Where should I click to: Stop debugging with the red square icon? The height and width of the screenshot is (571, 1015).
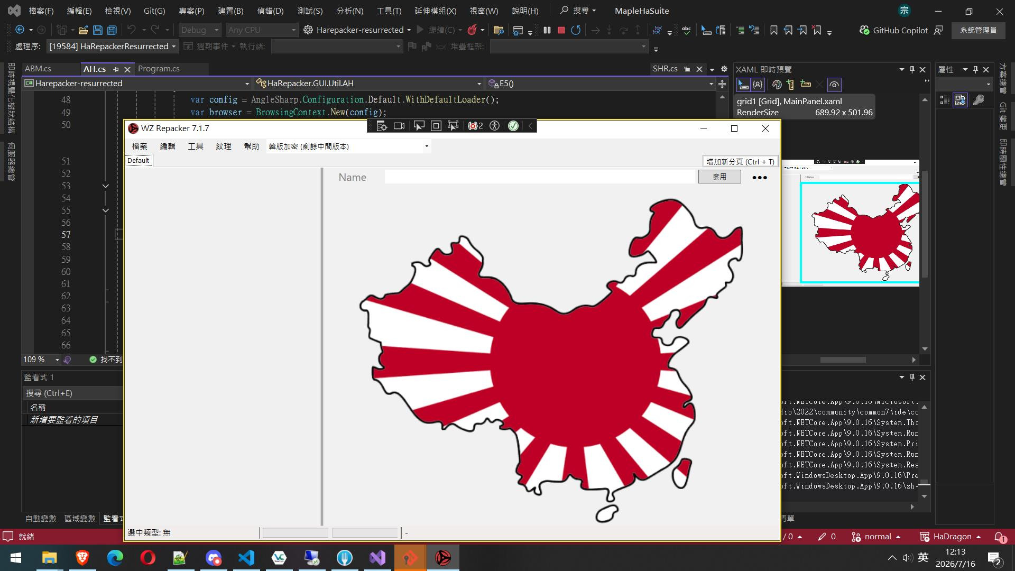pyautogui.click(x=561, y=30)
